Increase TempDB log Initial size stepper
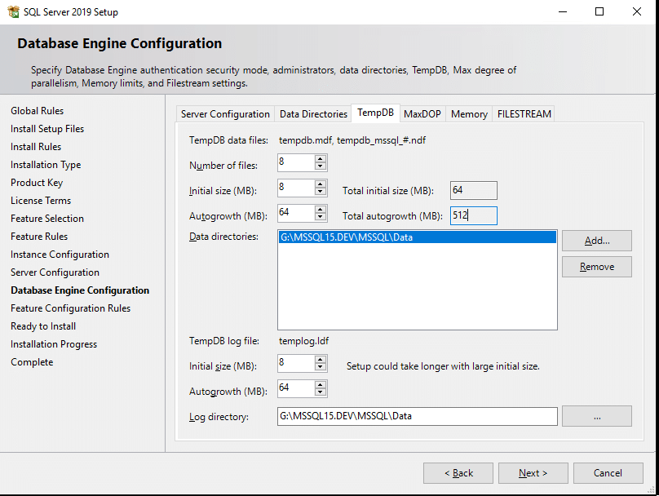 tap(321, 360)
